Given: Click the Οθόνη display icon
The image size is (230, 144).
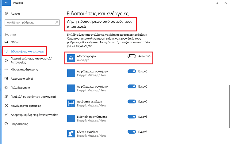Looking at the screenshot, I should coord(6,42).
